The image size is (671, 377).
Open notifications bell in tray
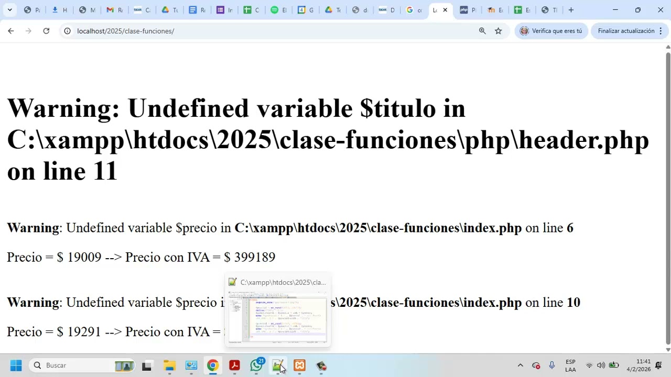pyautogui.click(x=658, y=365)
